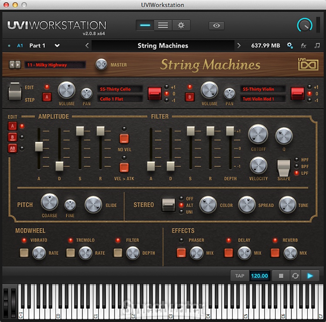Click layer A VOLUME knob
The image size is (326, 322).
click(67, 90)
